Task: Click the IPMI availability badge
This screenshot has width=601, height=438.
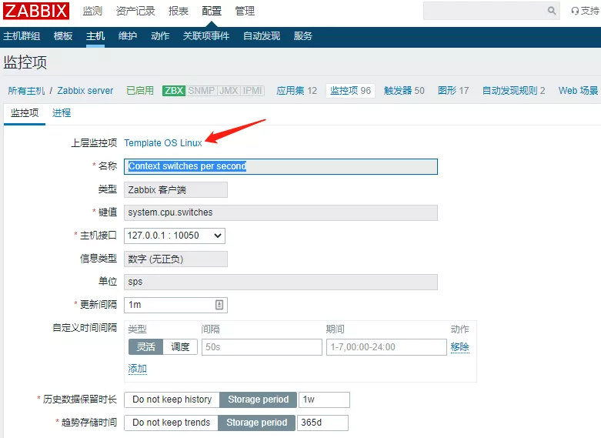Action: 252,91
